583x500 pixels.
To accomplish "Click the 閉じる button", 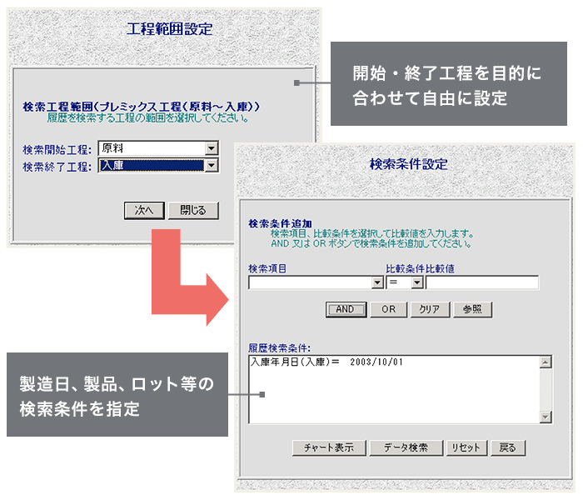I will [x=193, y=211].
